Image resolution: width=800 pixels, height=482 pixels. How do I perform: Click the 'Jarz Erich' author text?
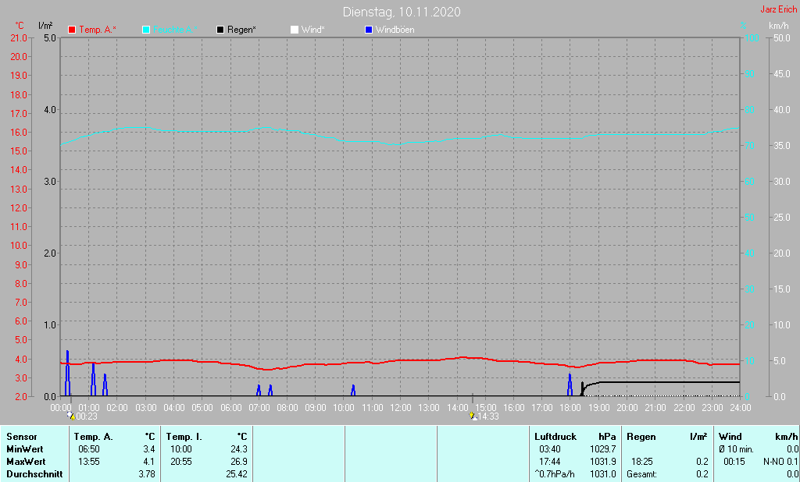tap(779, 9)
